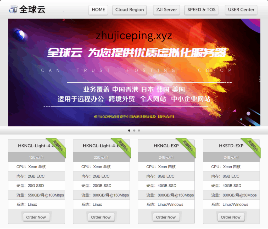Go to the ZJI Server page
Image resolution: width=268 pixels, height=229 pixels.
(x=166, y=10)
